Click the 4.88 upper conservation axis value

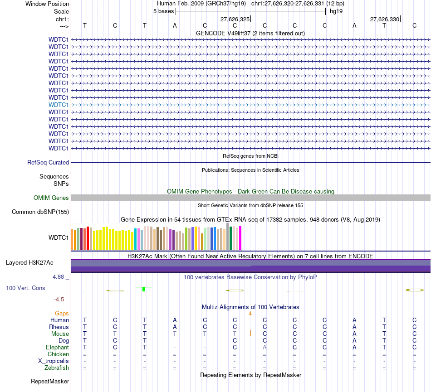click(x=58, y=277)
